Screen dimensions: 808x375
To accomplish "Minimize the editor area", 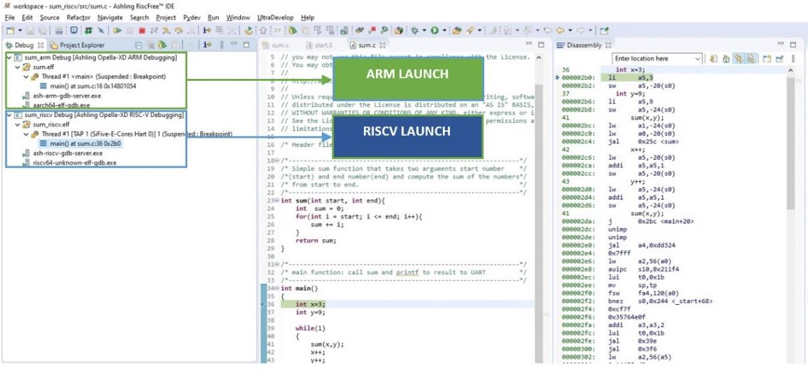I will (528, 45).
